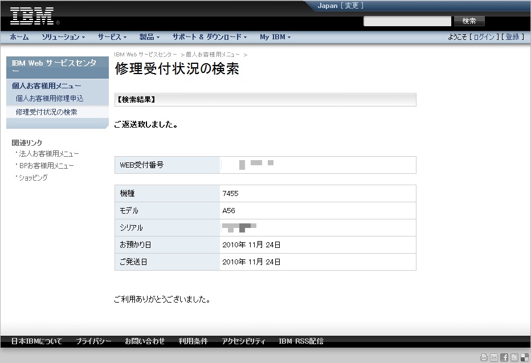Open the サービス dropdown menu

coord(112,37)
